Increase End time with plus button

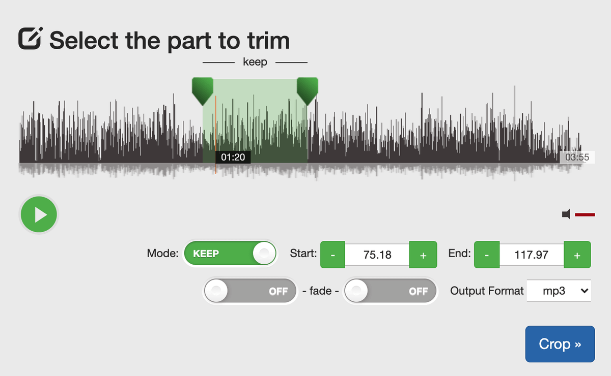(x=577, y=255)
